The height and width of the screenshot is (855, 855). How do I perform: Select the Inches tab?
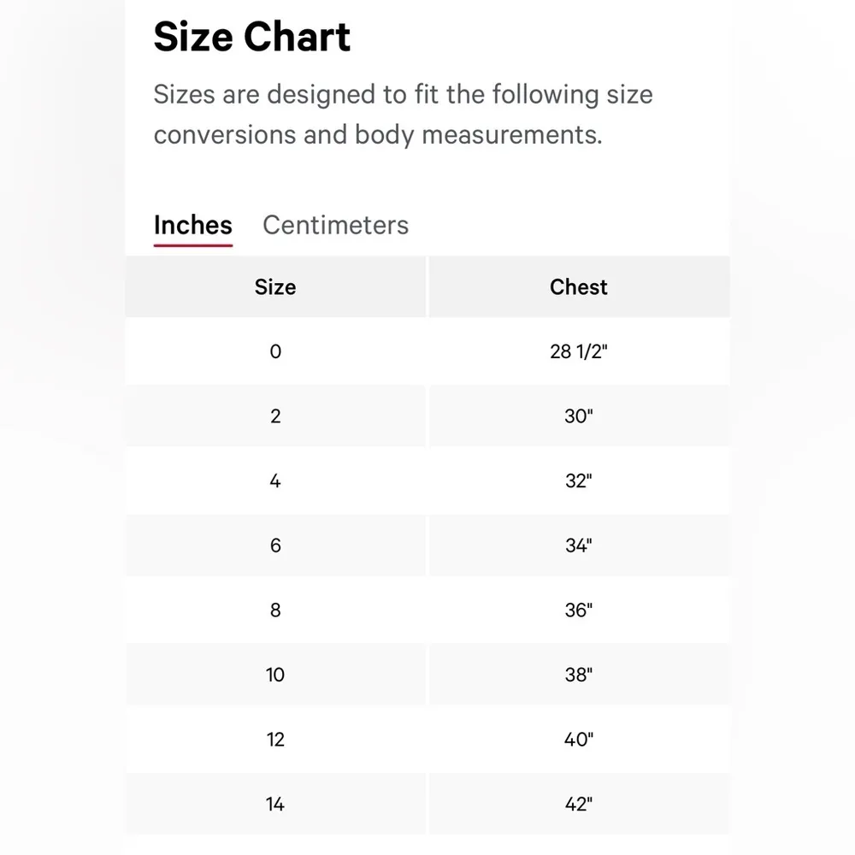tap(193, 225)
